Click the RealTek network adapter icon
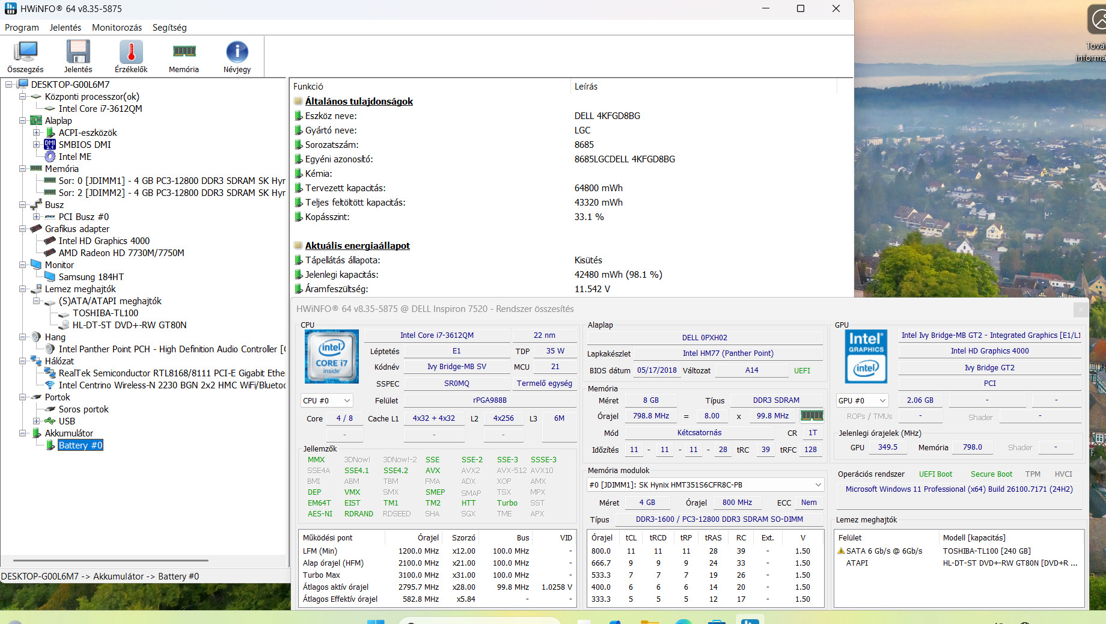The image size is (1106, 624). (50, 373)
